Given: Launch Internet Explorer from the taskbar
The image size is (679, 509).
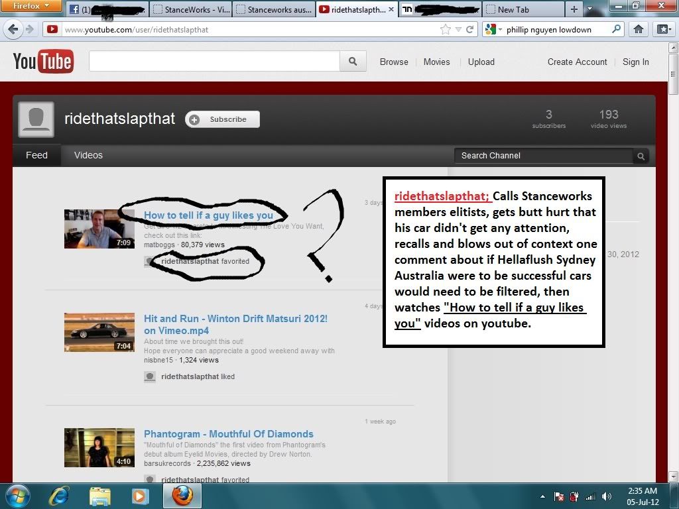Looking at the screenshot, I should pyautogui.click(x=59, y=496).
